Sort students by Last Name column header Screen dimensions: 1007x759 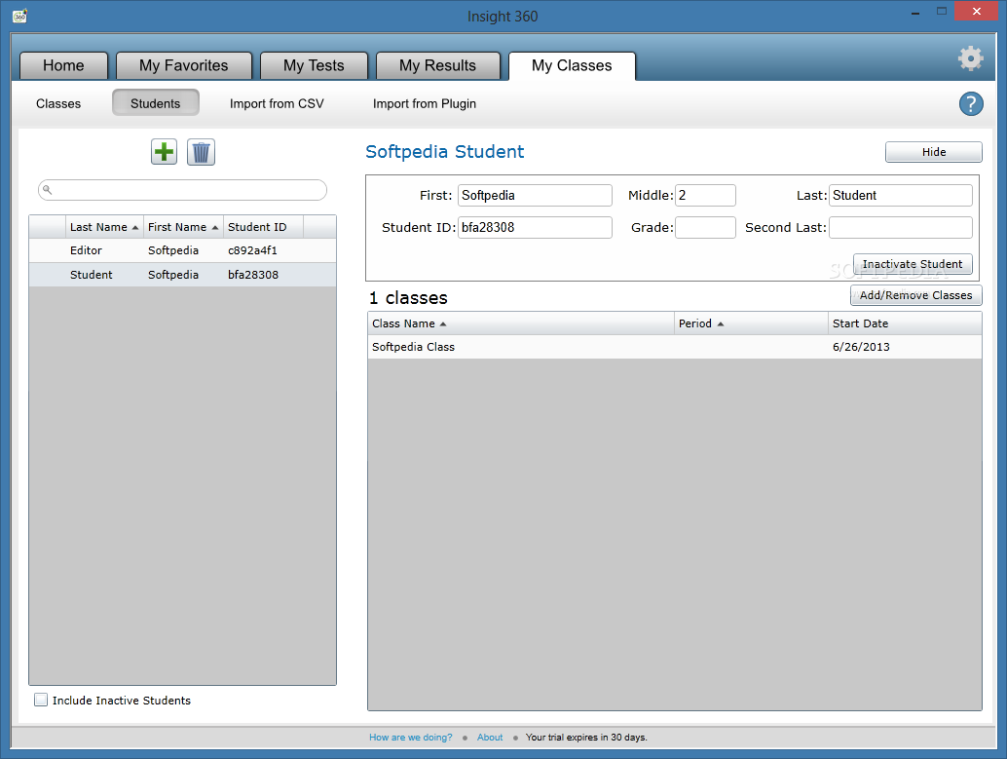pos(104,227)
